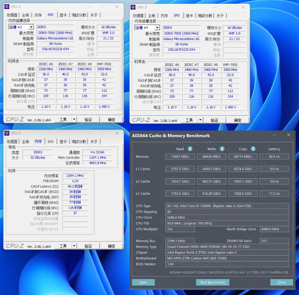Viewport: 299px width, 295px height.
Task: Open the 主板 tab in the bottom-left CPU-Z window
Action: pos(25,141)
